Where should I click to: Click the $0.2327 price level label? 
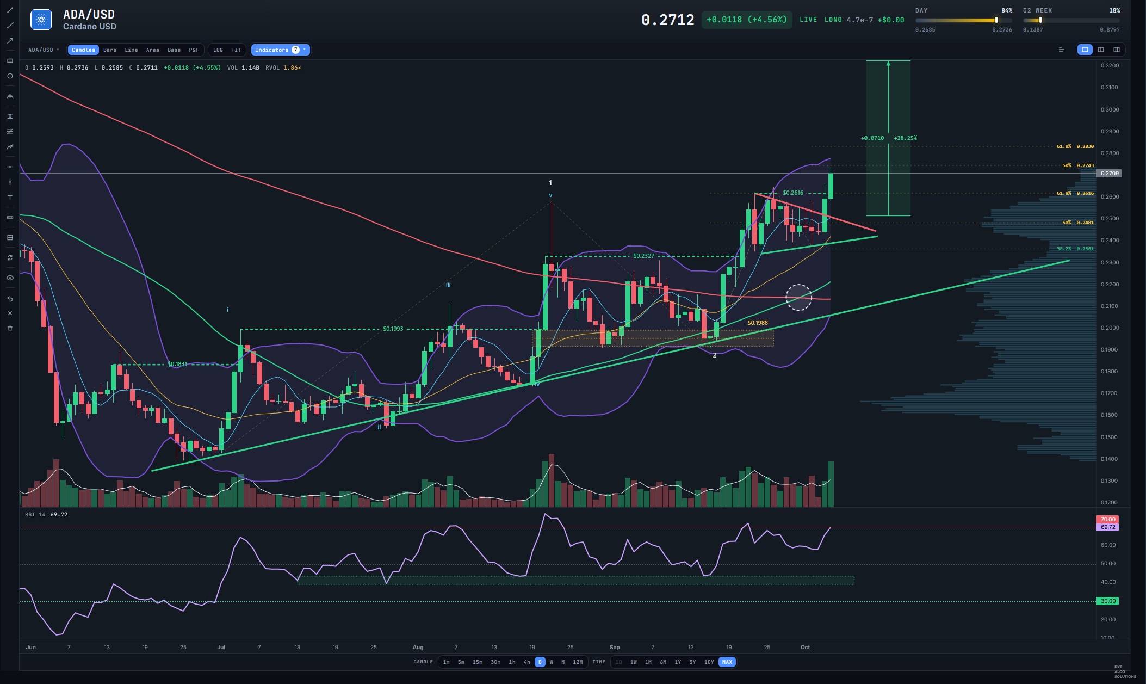coord(643,256)
